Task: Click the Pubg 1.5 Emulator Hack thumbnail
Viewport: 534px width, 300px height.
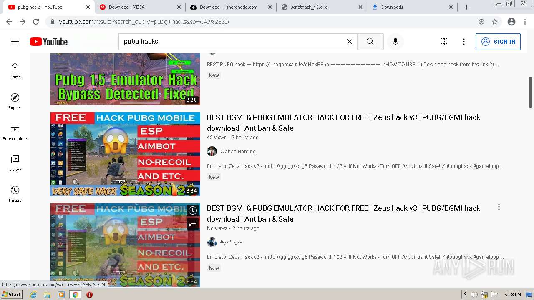Action: 125,79
